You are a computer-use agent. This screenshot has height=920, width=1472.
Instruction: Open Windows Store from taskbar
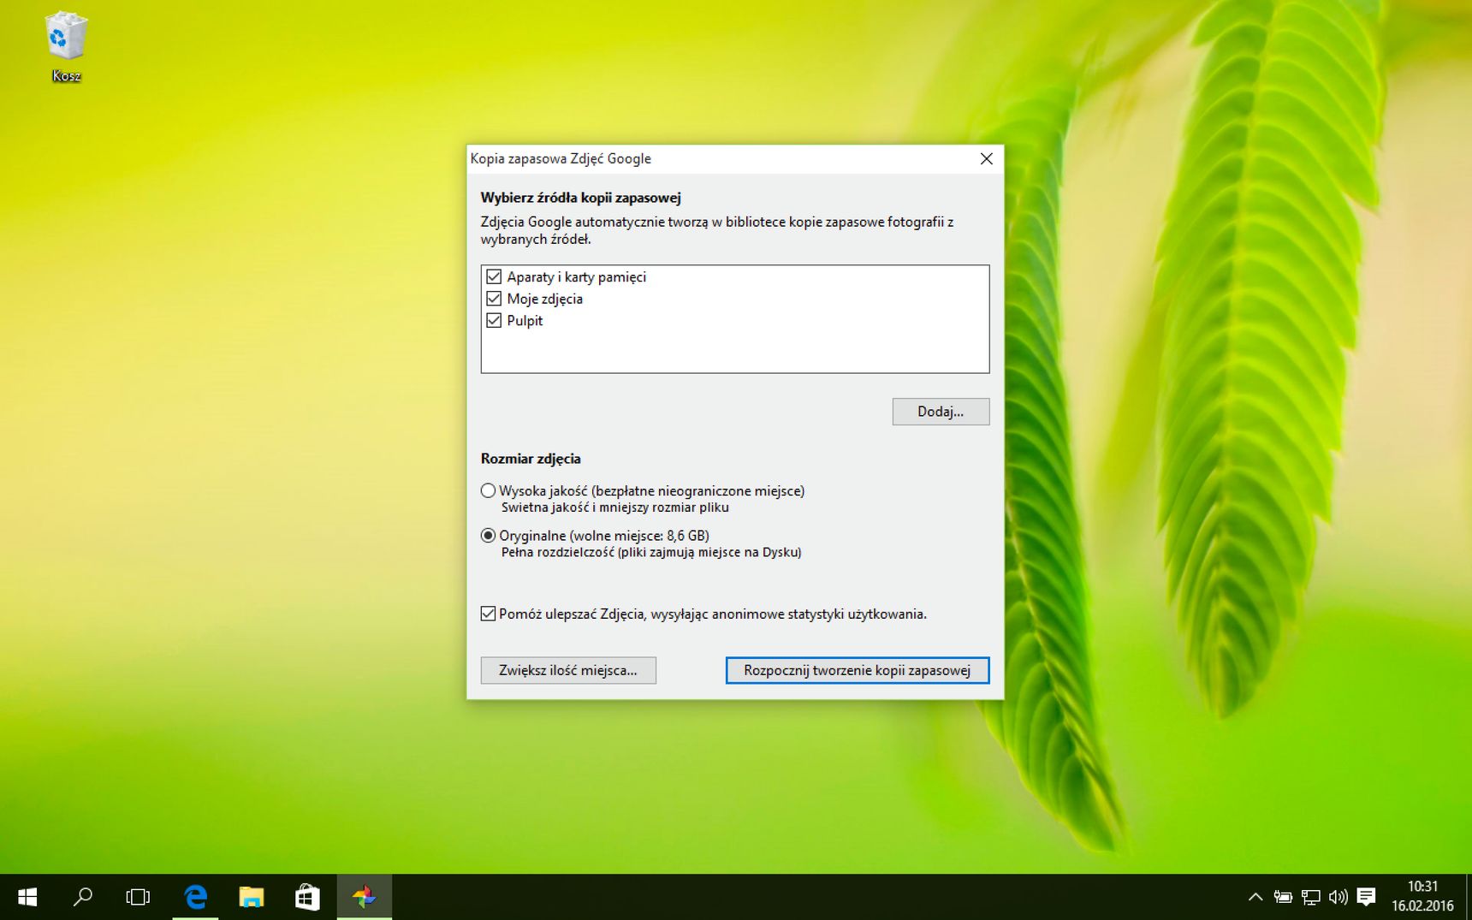click(306, 897)
